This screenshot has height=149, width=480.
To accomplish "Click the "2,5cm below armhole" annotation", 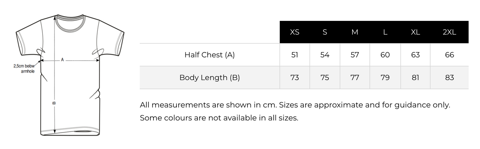I will 24,69.
